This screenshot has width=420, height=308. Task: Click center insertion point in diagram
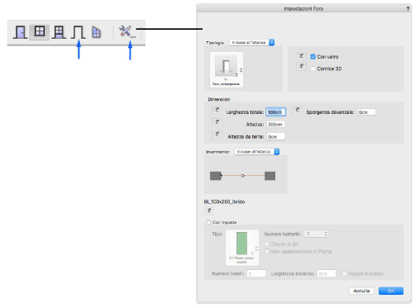point(242,176)
